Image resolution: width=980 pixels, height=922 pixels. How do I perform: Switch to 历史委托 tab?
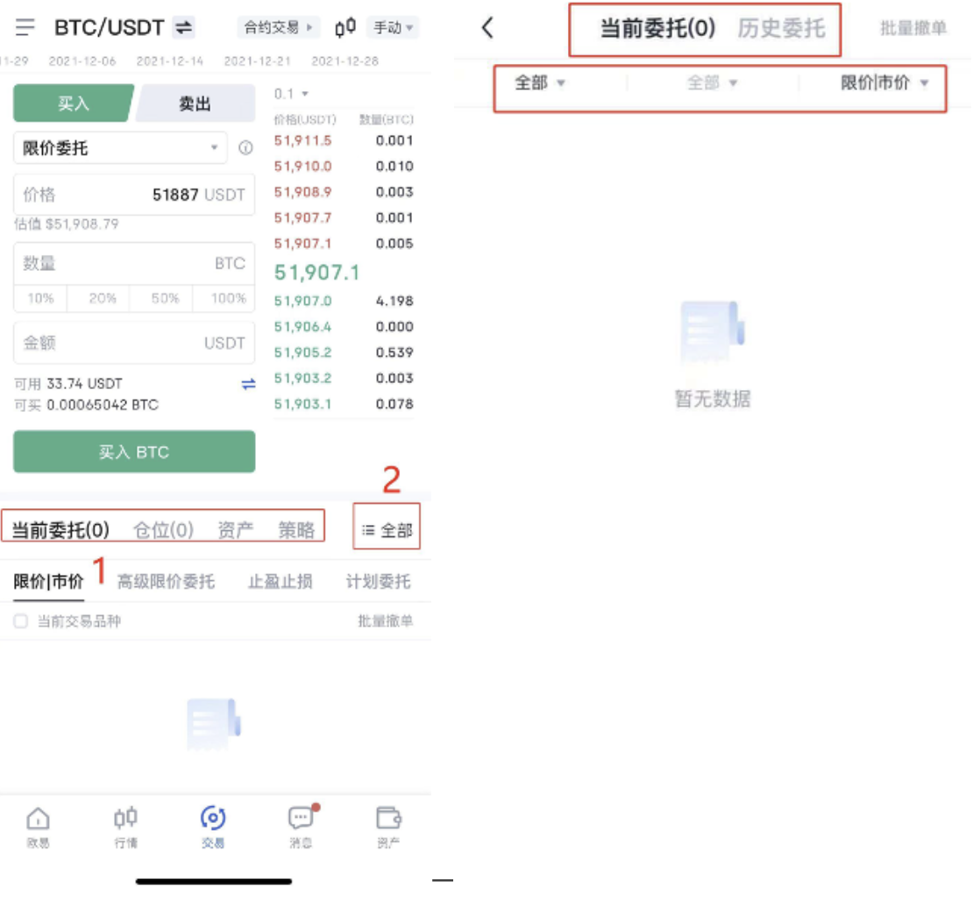tap(781, 28)
